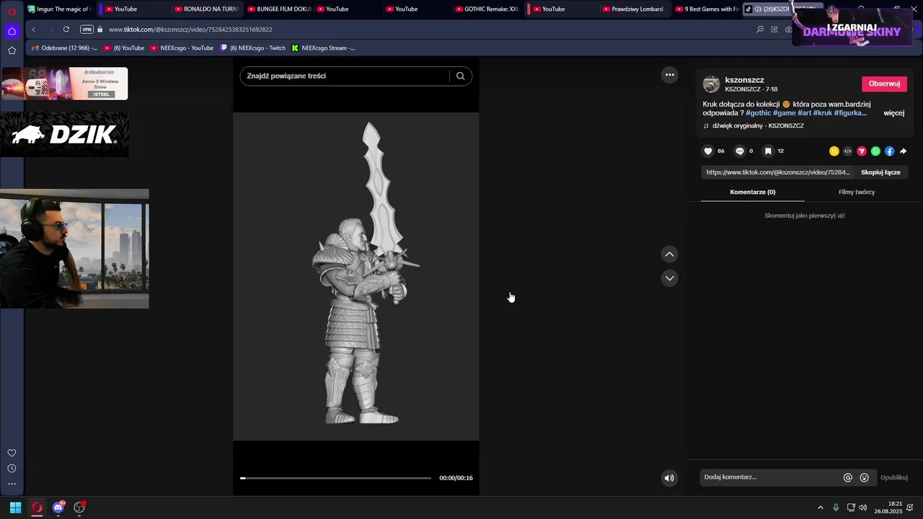The height and width of the screenshot is (519, 923).
Task: Click the search magnifier icon
Action: pos(461,76)
